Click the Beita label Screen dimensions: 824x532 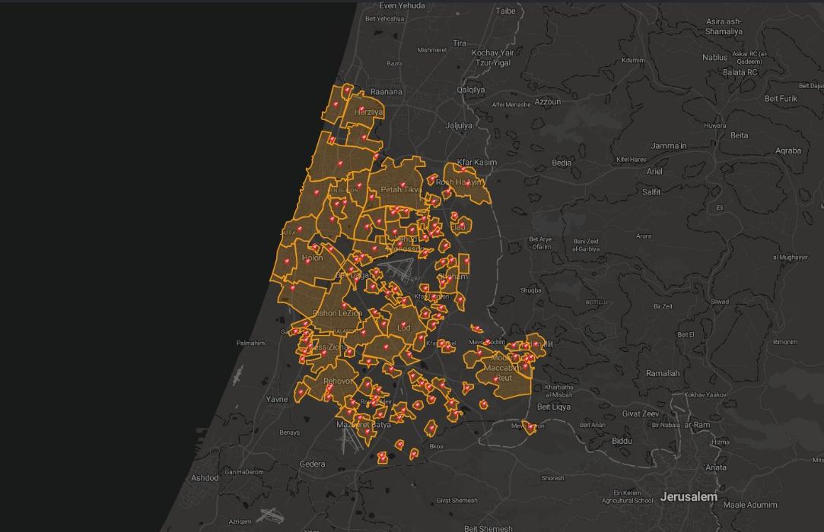tap(739, 135)
